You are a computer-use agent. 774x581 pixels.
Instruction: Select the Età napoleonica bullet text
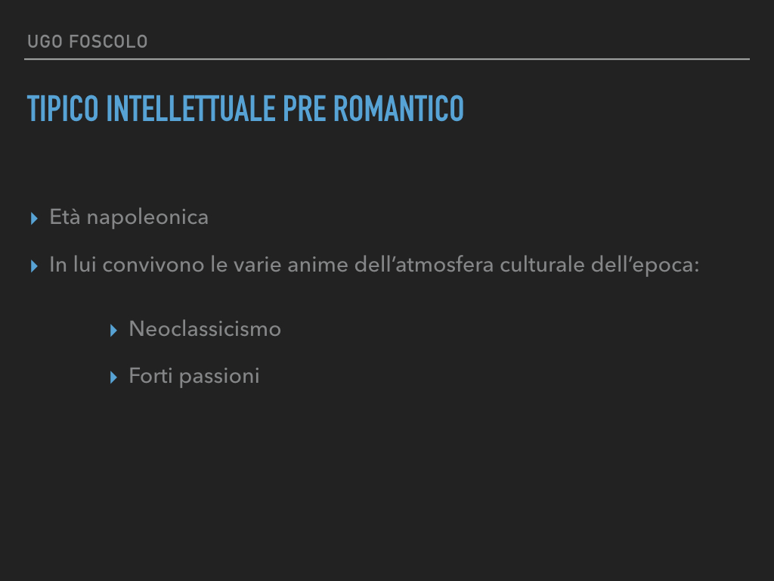tap(128, 217)
